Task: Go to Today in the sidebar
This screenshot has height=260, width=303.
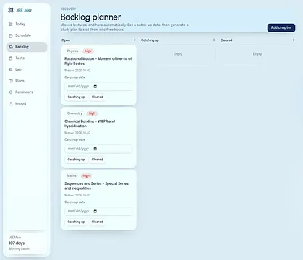Action: [x=27, y=24]
